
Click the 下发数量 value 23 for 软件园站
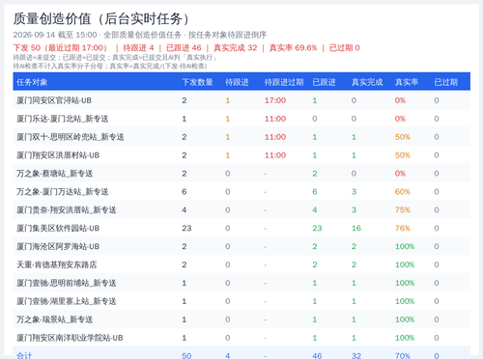[x=186, y=229]
